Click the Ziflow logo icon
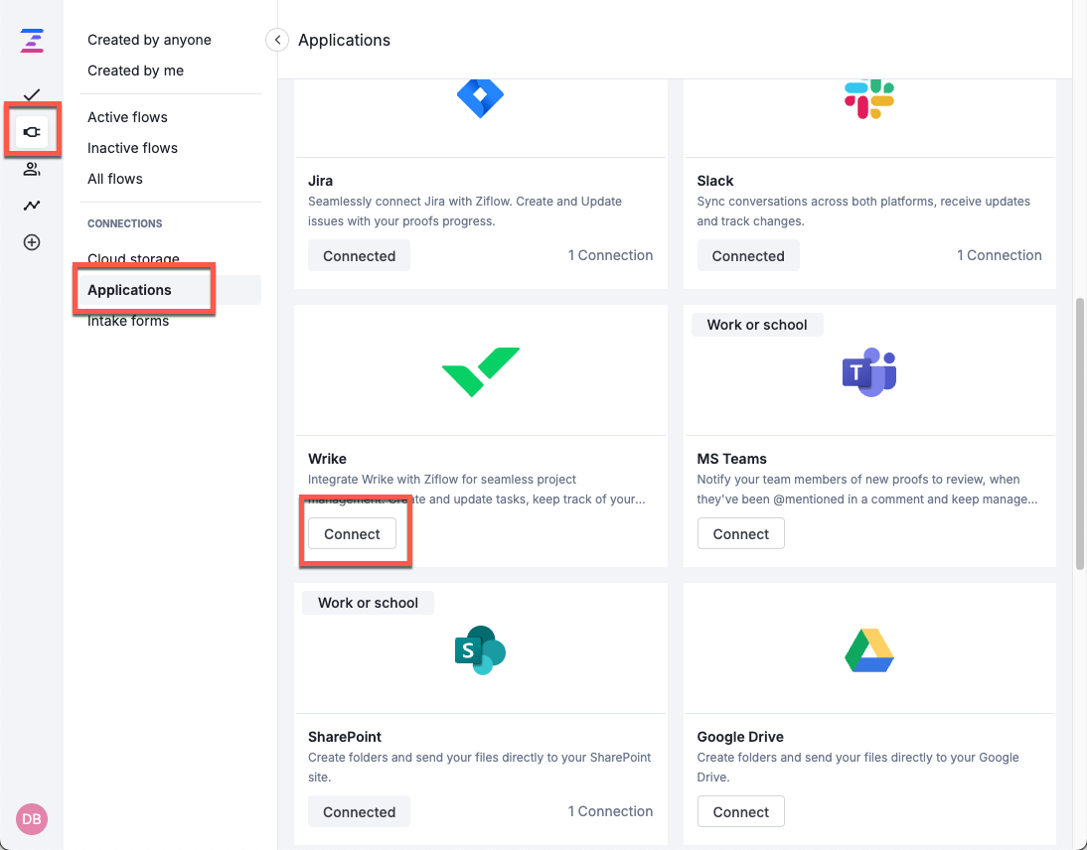The height and width of the screenshot is (850, 1087). click(x=32, y=41)
